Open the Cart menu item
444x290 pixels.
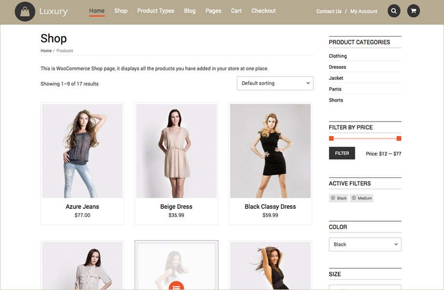(x=236, y=11)
